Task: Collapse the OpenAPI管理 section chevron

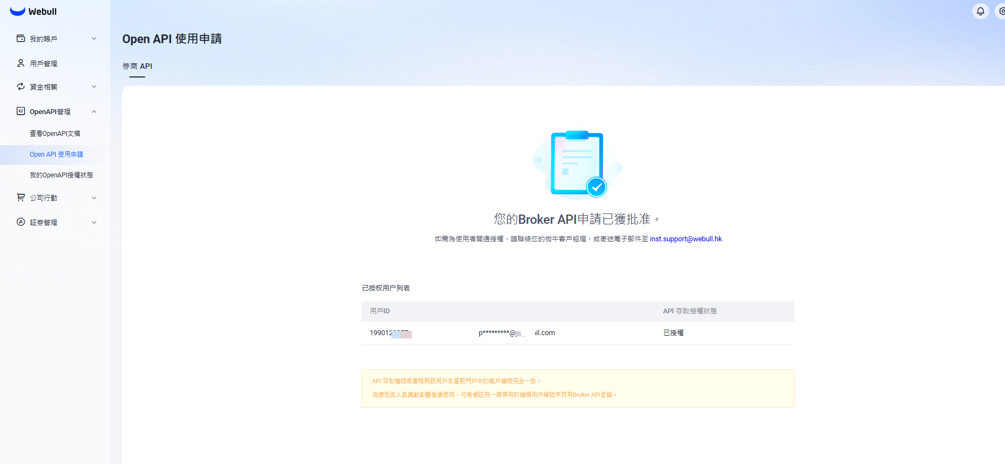Action: (x=94, y=112)
